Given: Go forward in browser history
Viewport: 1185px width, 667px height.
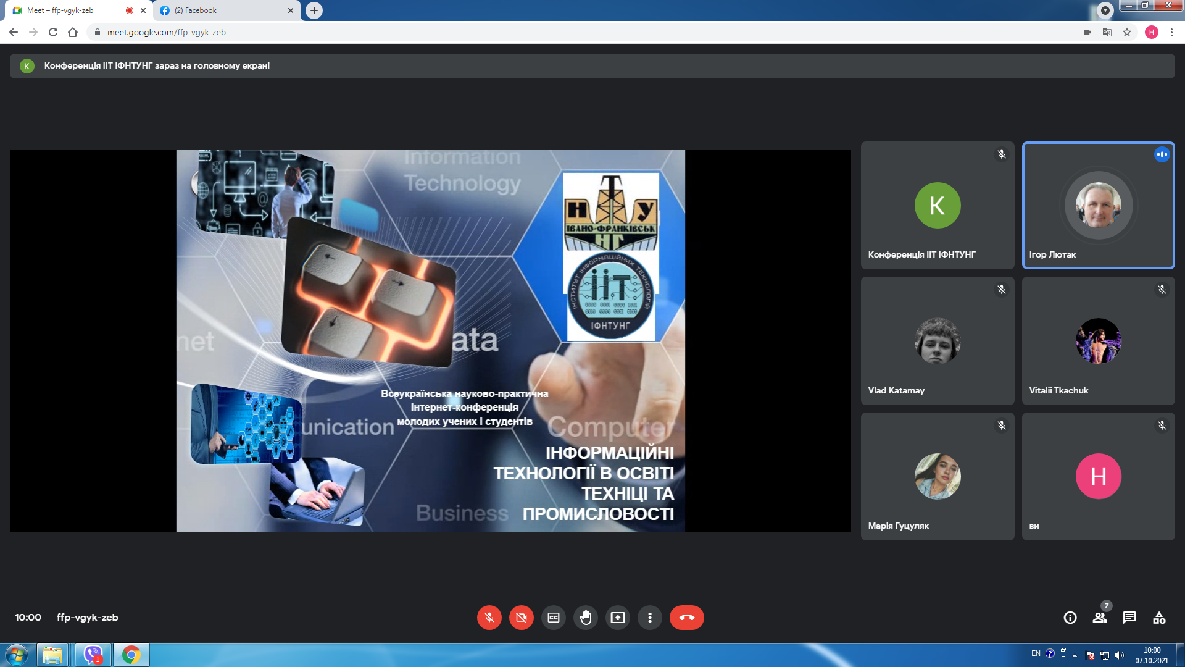Looking at the screenshot, I should [33, 32].
